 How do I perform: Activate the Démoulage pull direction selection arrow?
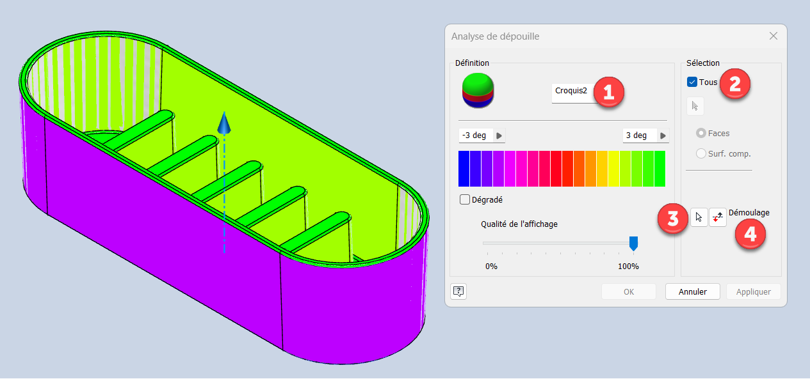tap(699, 218)
